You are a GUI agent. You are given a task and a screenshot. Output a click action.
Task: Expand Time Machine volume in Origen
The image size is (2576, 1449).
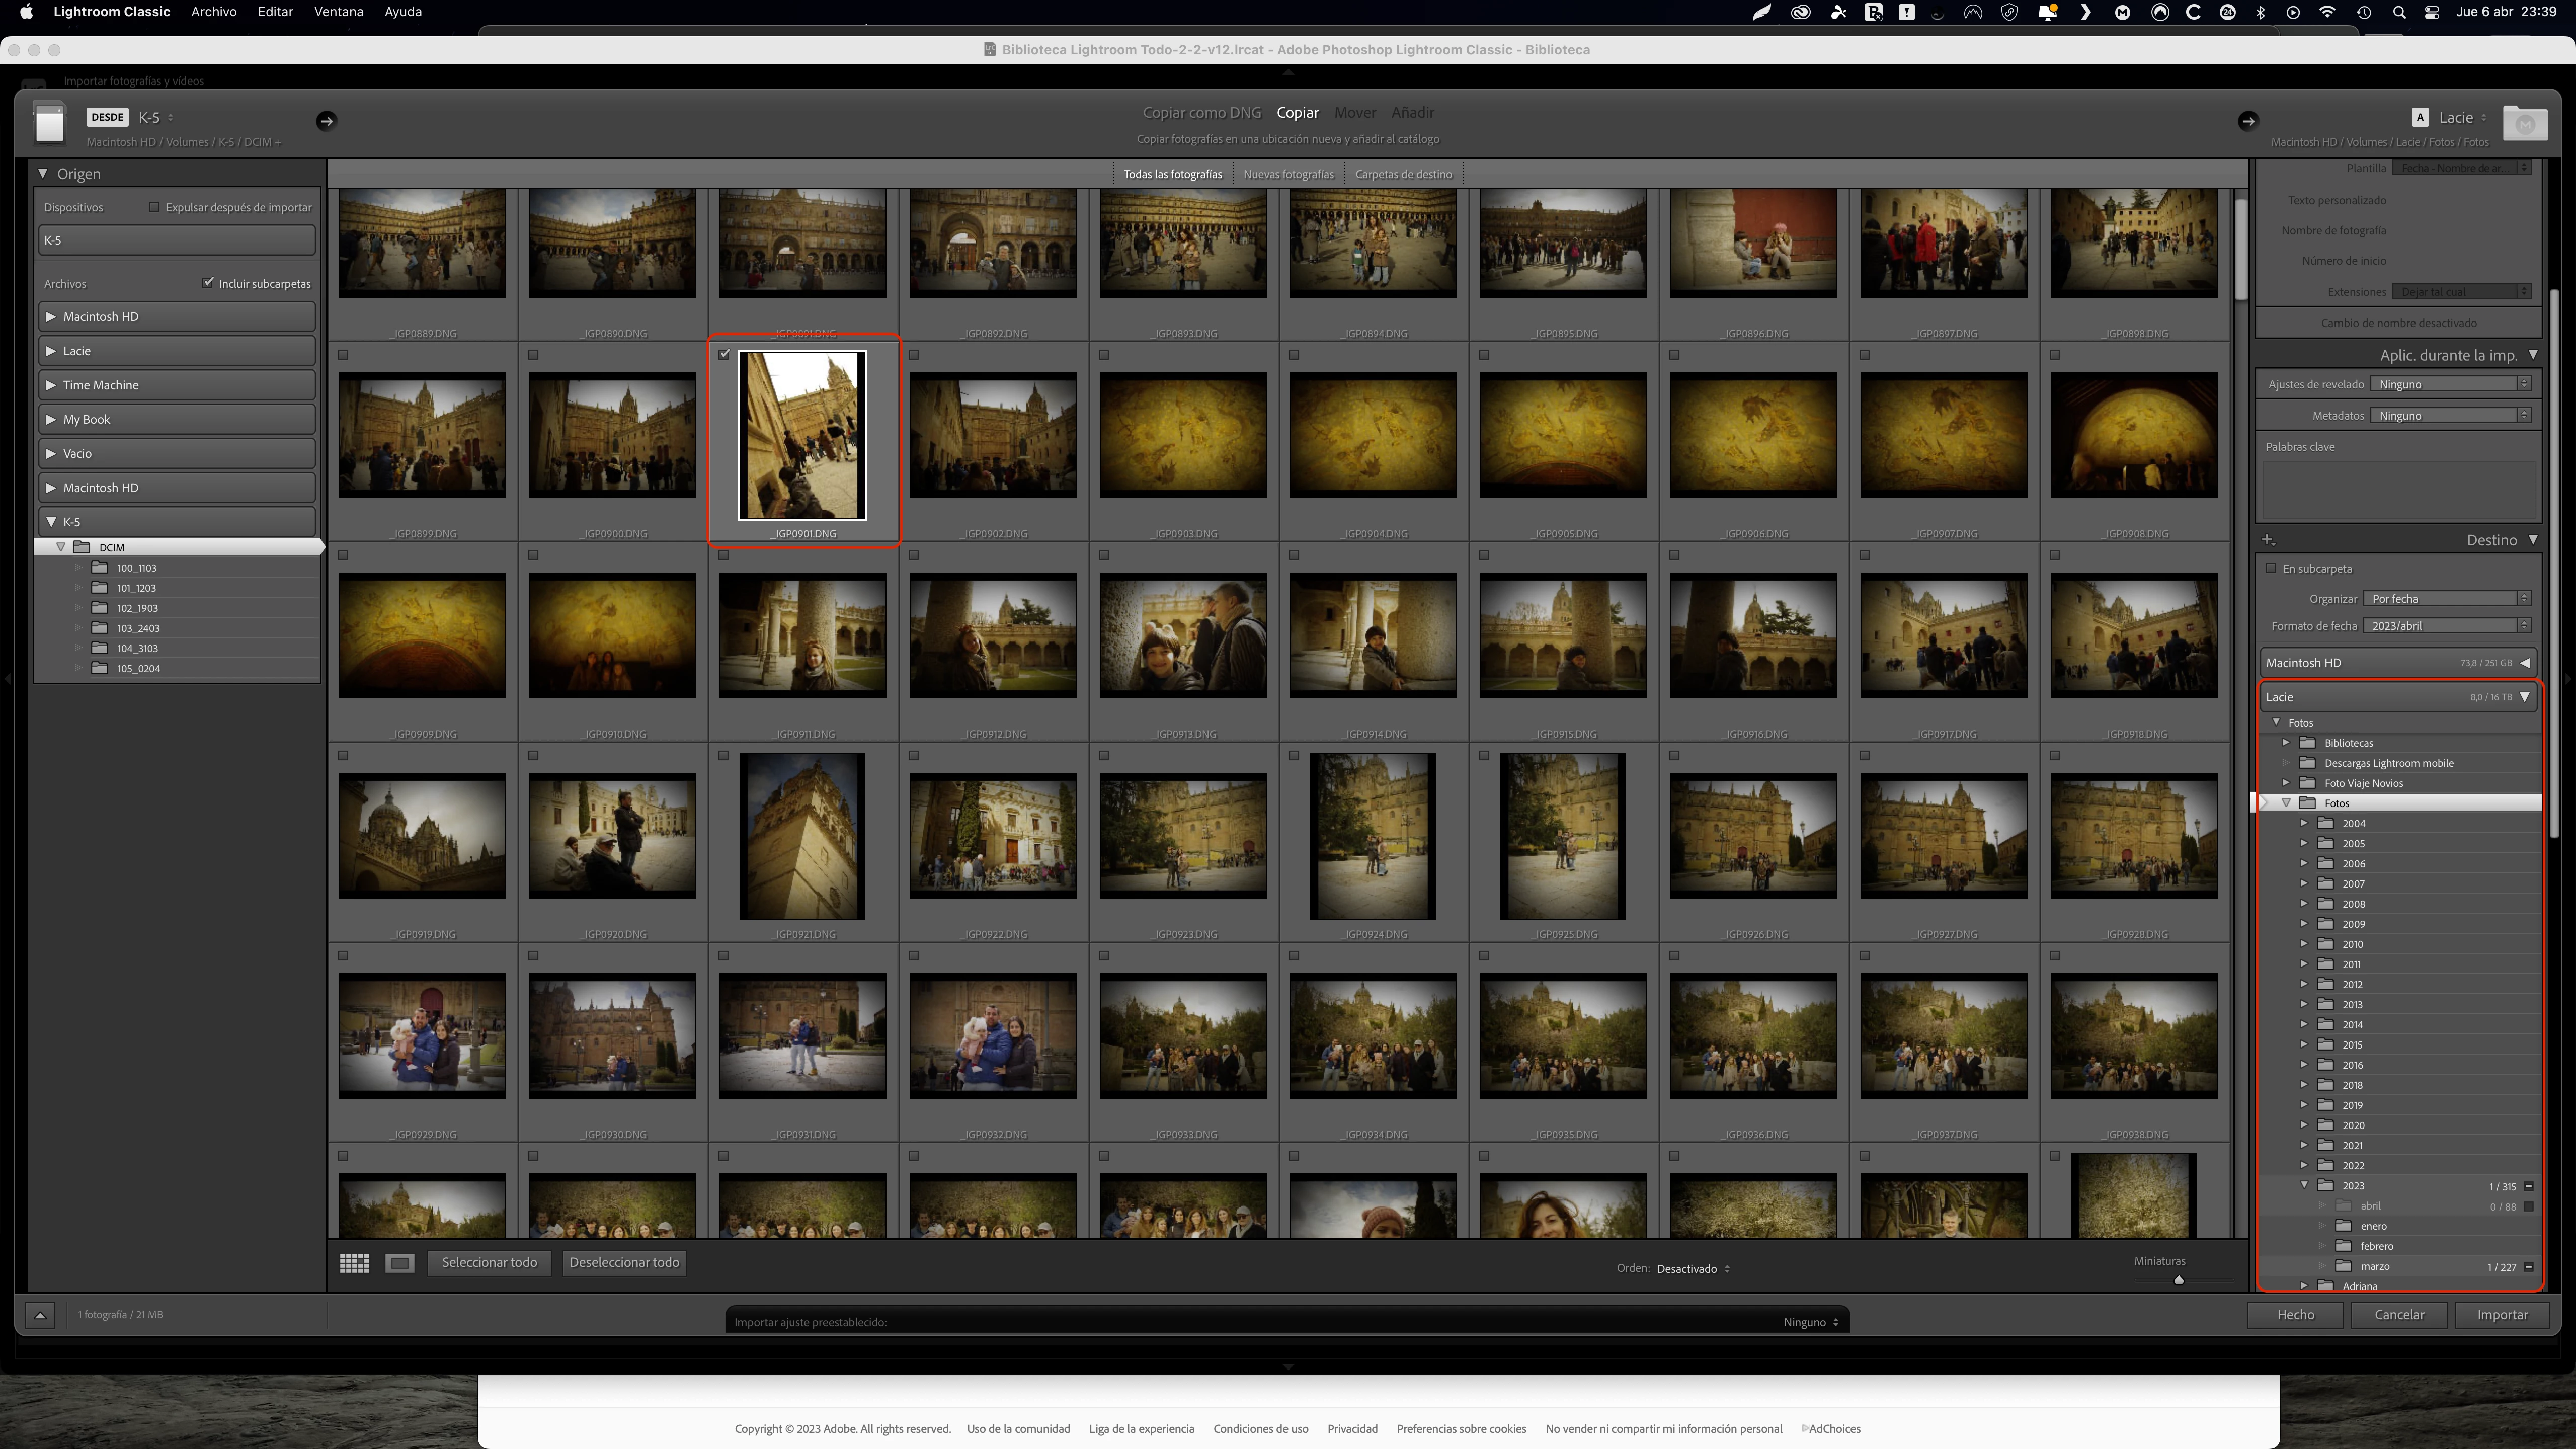coord(51,385)
